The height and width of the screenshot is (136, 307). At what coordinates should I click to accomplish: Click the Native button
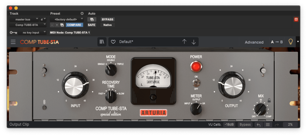pos(107,25)
